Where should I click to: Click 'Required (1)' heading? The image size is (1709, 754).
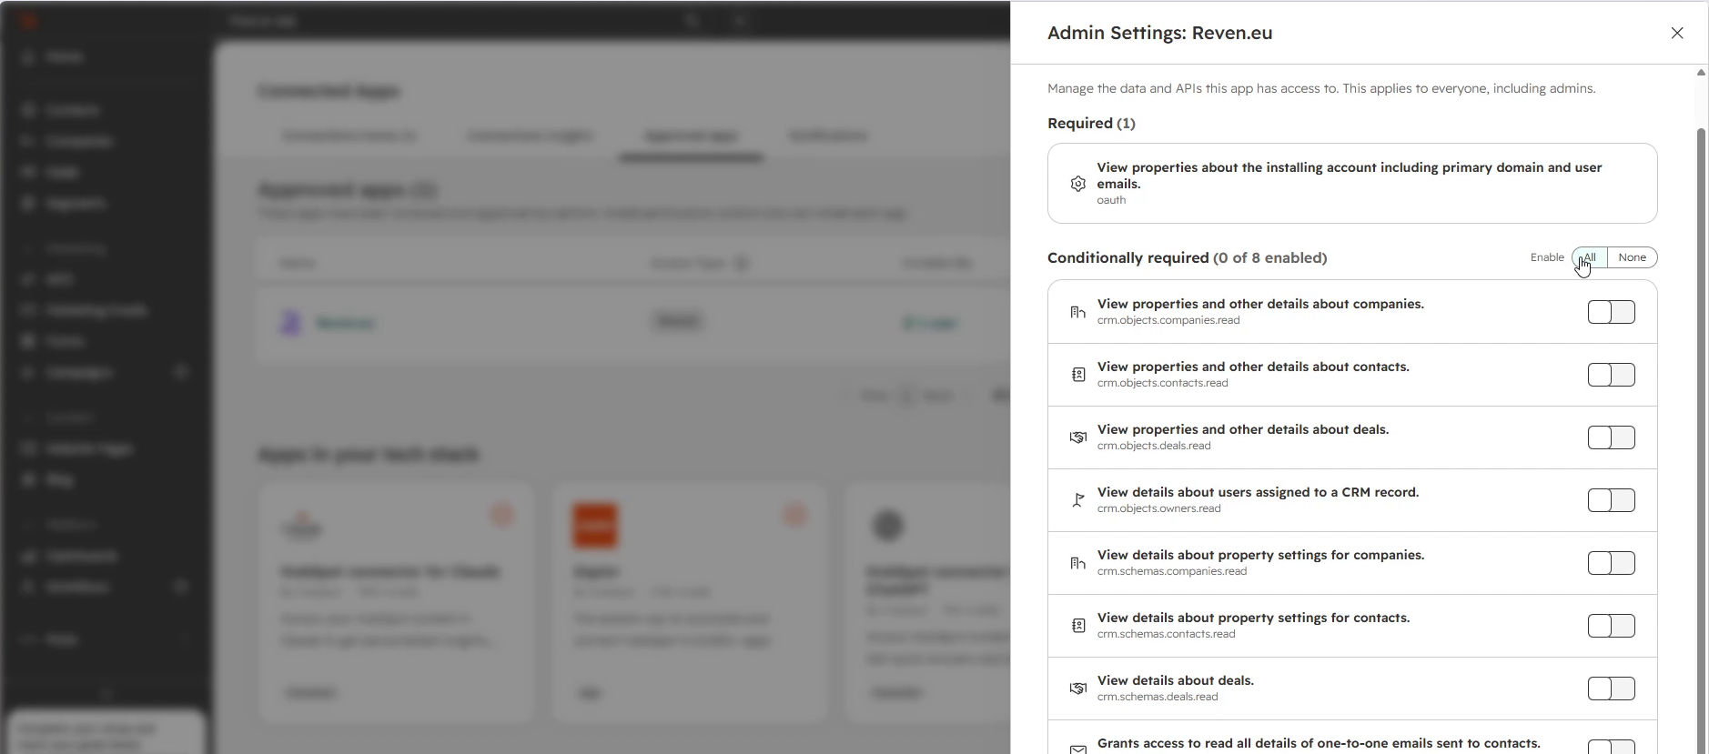tap(1091, 123)
